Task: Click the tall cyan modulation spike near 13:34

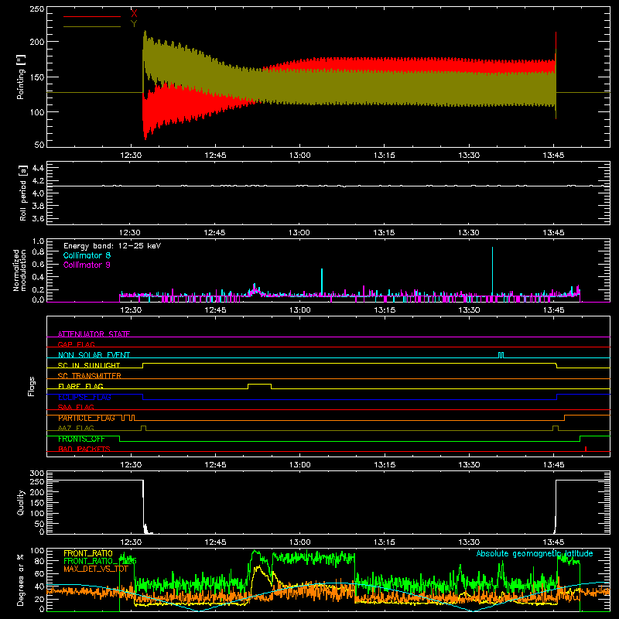Action: [492, 271]
